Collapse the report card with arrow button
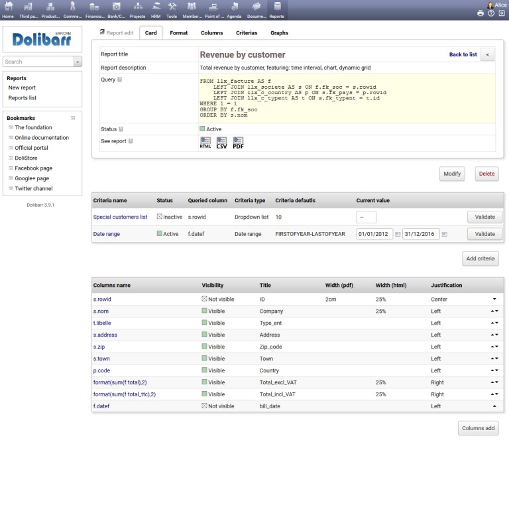Screen dimensions: 509x509 486,54
